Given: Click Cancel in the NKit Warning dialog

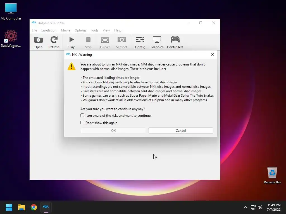Looking at the screenshot, I should click(181, 130).
